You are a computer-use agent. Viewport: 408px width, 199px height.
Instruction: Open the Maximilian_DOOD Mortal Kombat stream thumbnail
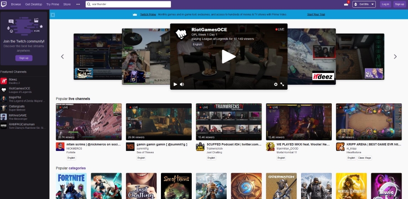click(299, 122)
